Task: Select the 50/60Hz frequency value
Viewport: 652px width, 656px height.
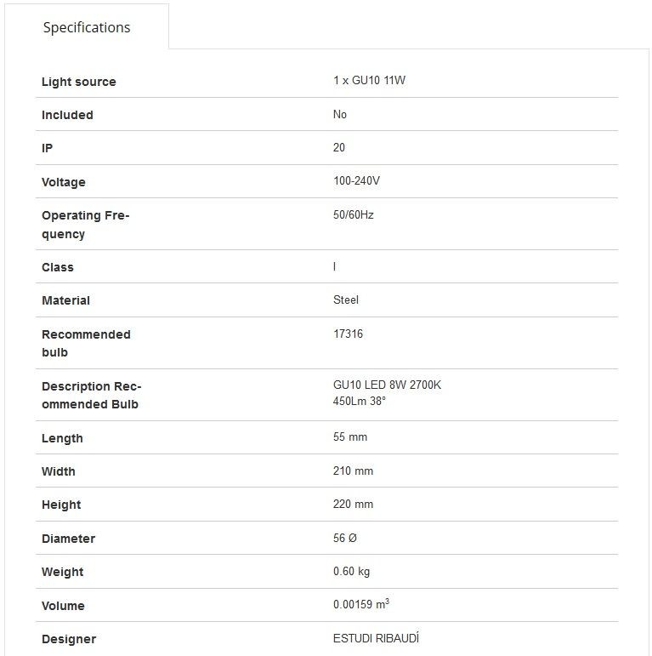Action: pos(353,214)
